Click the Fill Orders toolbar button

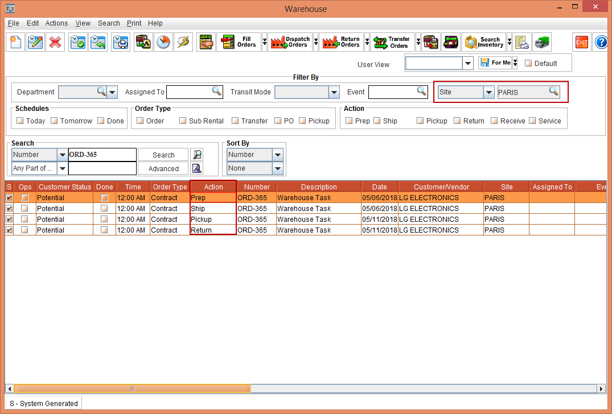(x=236, y=43)
